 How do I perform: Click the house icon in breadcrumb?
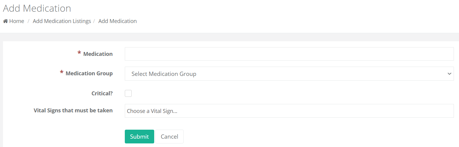(5, 21)
